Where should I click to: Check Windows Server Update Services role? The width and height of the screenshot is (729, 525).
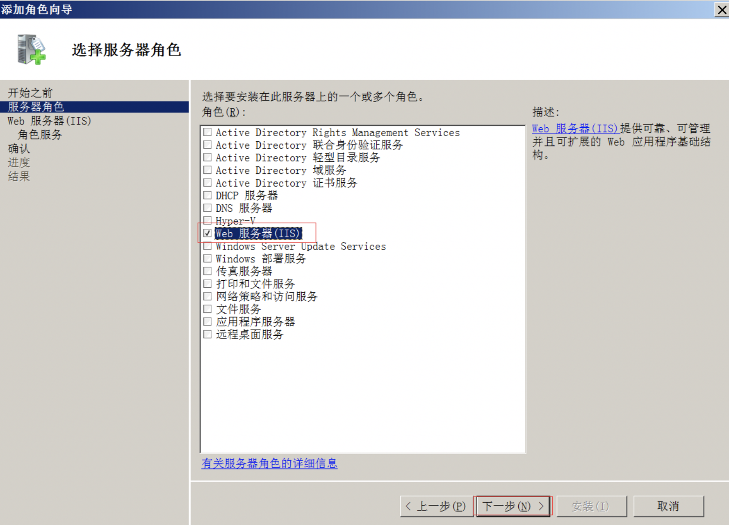tap(207, 246)
